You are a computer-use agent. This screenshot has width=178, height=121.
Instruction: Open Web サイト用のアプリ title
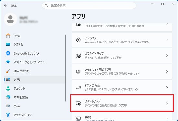pyautogui.click(x=98, y=70)
